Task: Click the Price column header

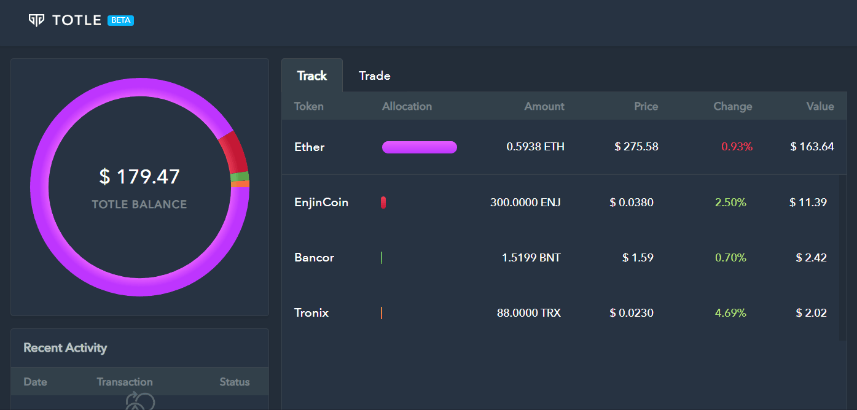Action: coord(646,106)
